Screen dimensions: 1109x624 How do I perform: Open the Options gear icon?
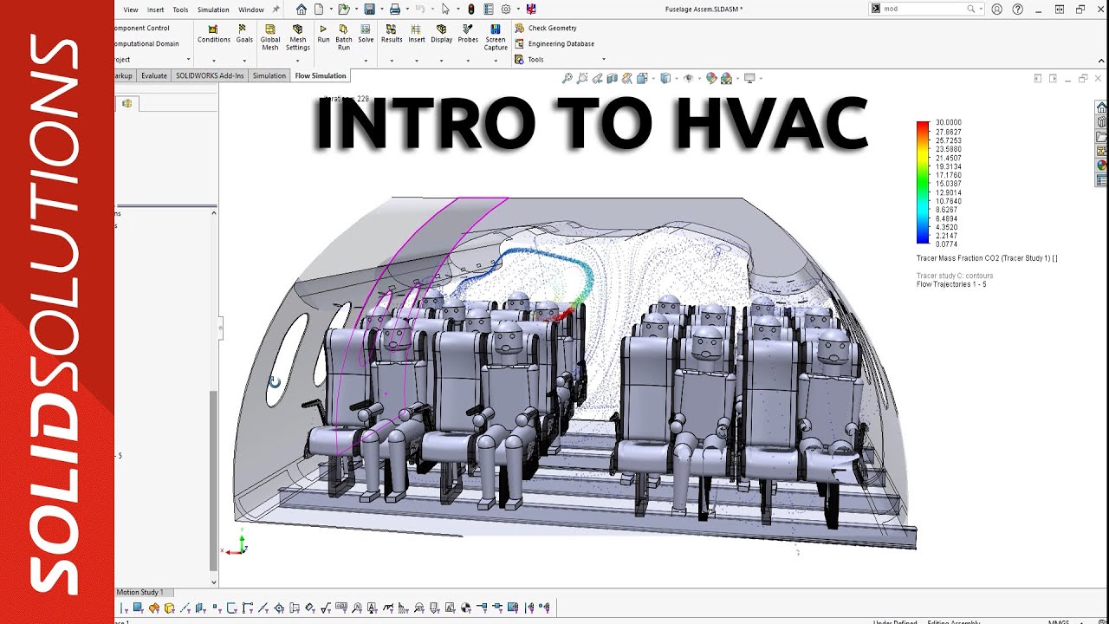click(x=506, y=10)
